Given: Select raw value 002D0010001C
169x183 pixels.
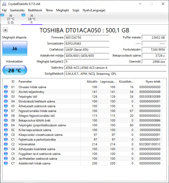Looking at the screenshot, I should (x=150, y=144).
